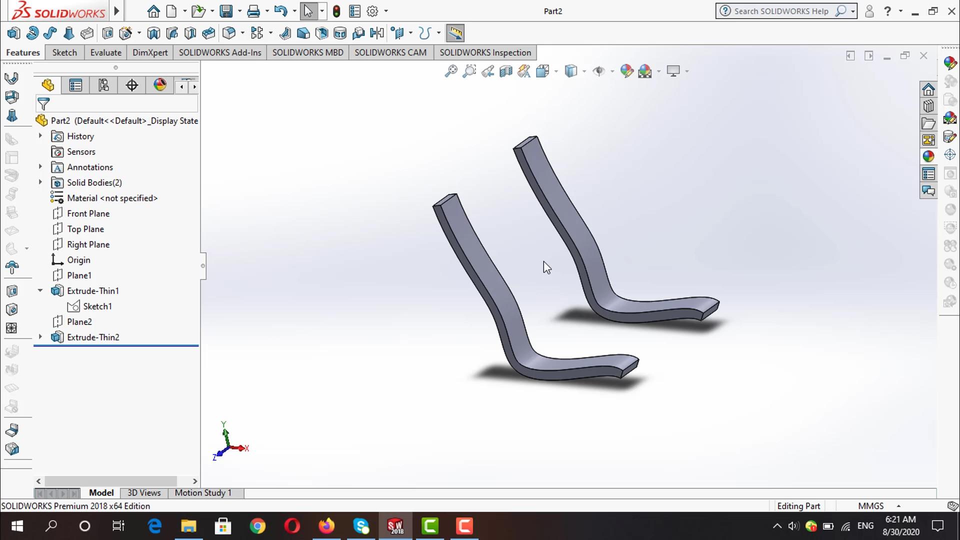Click the Search SOLIDWORKS Help field
The image size is (960, 540).
tap(781, 11)
